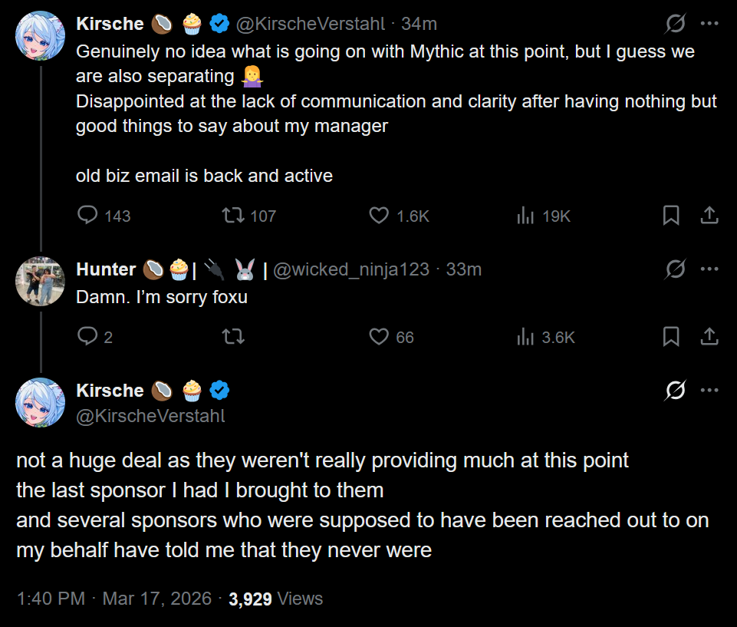Image resolution: width=737 pixels, height=627 pixels.
Task: View analytics showing 19K views
Action: pos(525,216)
